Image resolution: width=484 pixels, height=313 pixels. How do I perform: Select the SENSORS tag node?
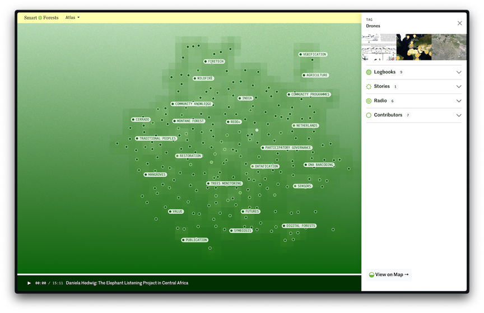pyautogui.click(x=303, y=186)
